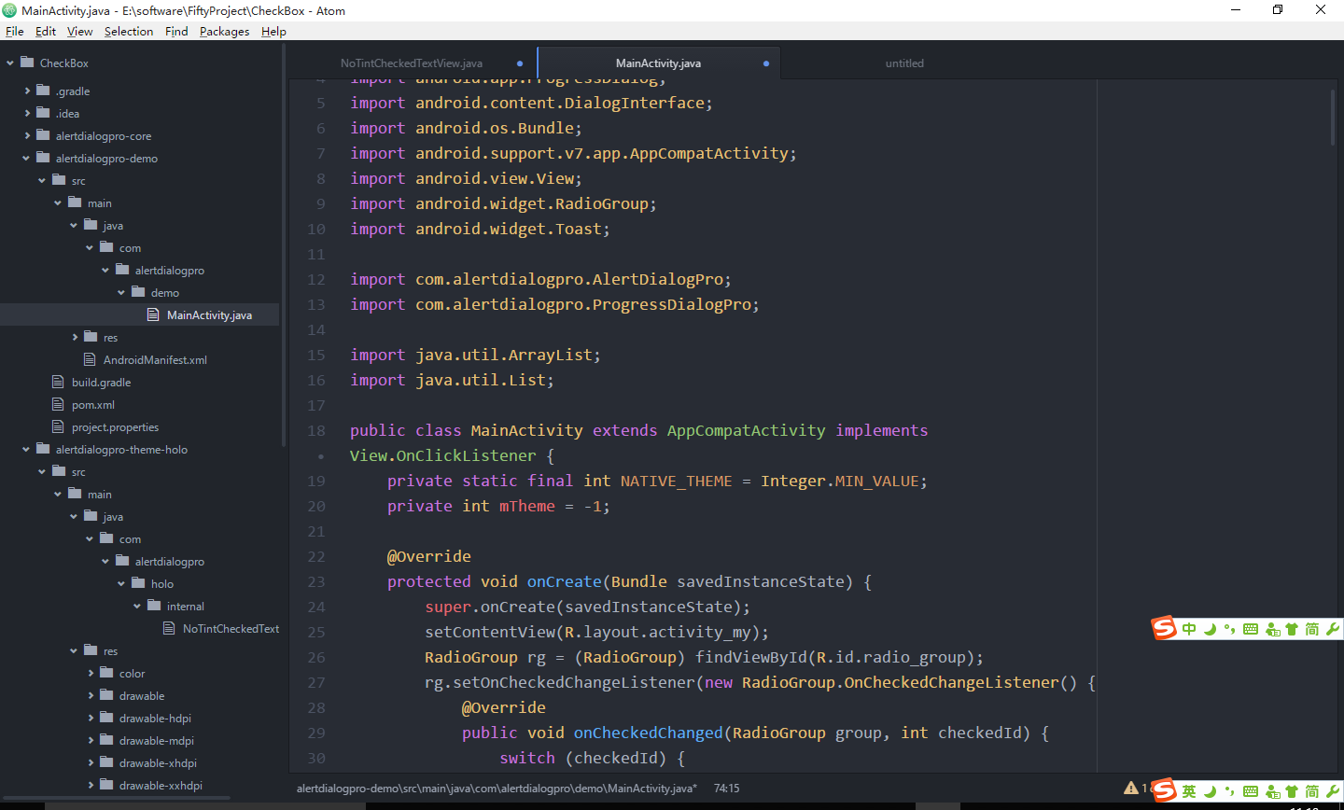Click the user account icon on 英 Sogou bar

1272,791
